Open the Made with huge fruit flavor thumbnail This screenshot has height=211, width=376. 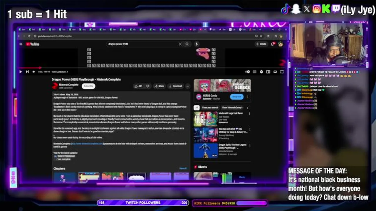[x=206, y=119]
